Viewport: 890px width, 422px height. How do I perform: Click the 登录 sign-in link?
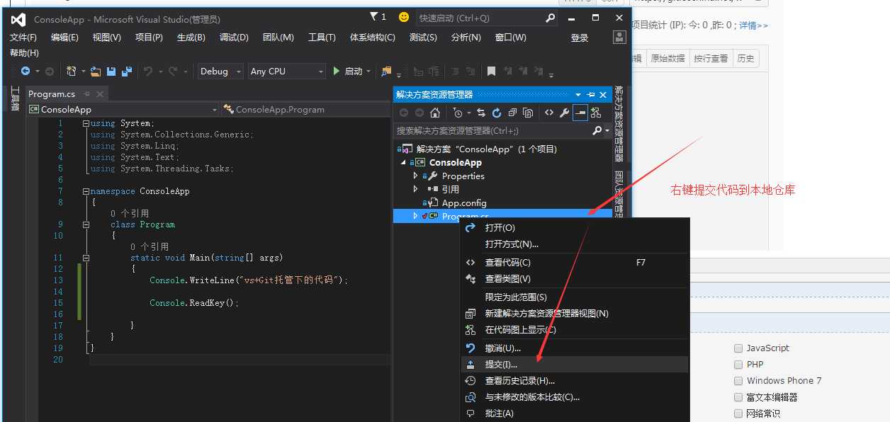coord(580,38)
